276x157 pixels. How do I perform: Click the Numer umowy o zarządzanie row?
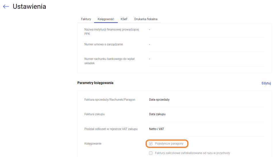[104, 44]
